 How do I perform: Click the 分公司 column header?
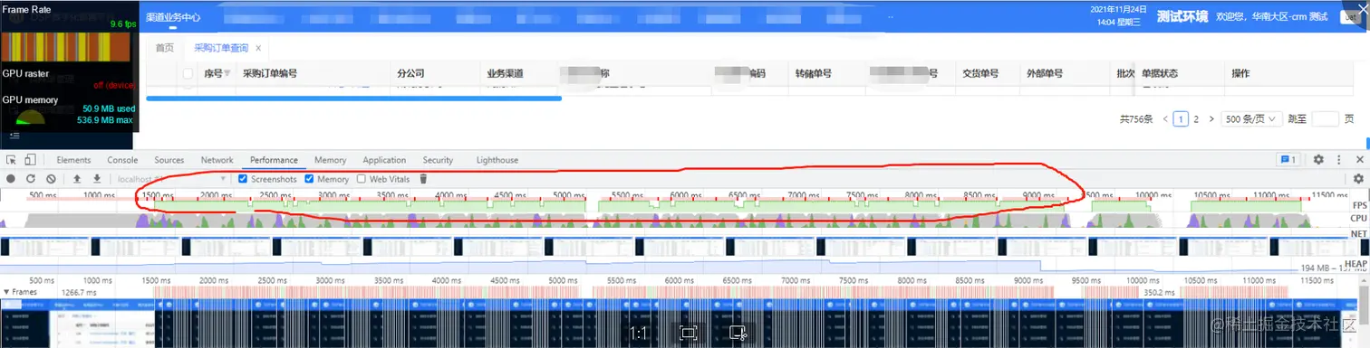coord(411,74)
